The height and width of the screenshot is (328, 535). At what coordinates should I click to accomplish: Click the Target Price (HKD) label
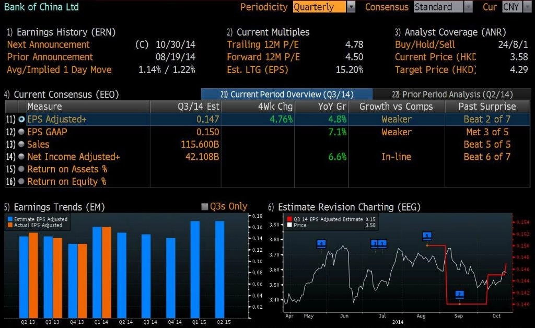point(435,69)
